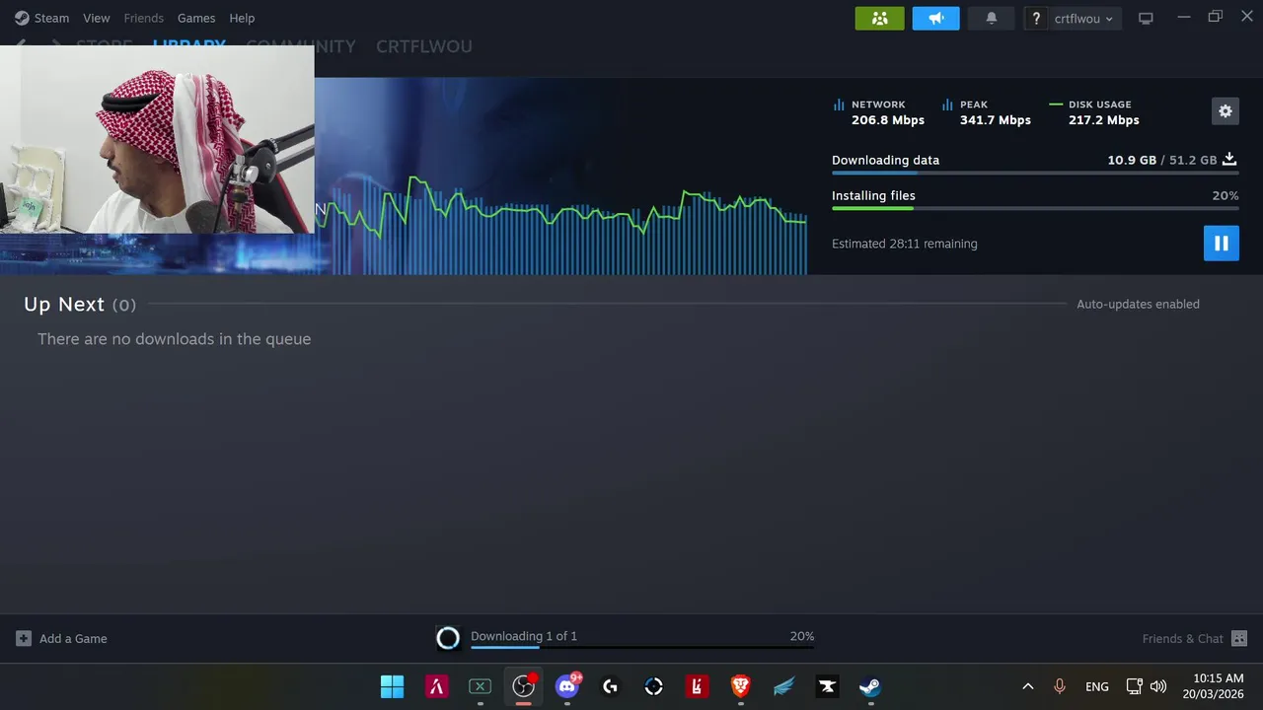This screenshot has height=710, width=1263.
Task: Open the Windows Start menu
Action: click(x=392, y=686)
